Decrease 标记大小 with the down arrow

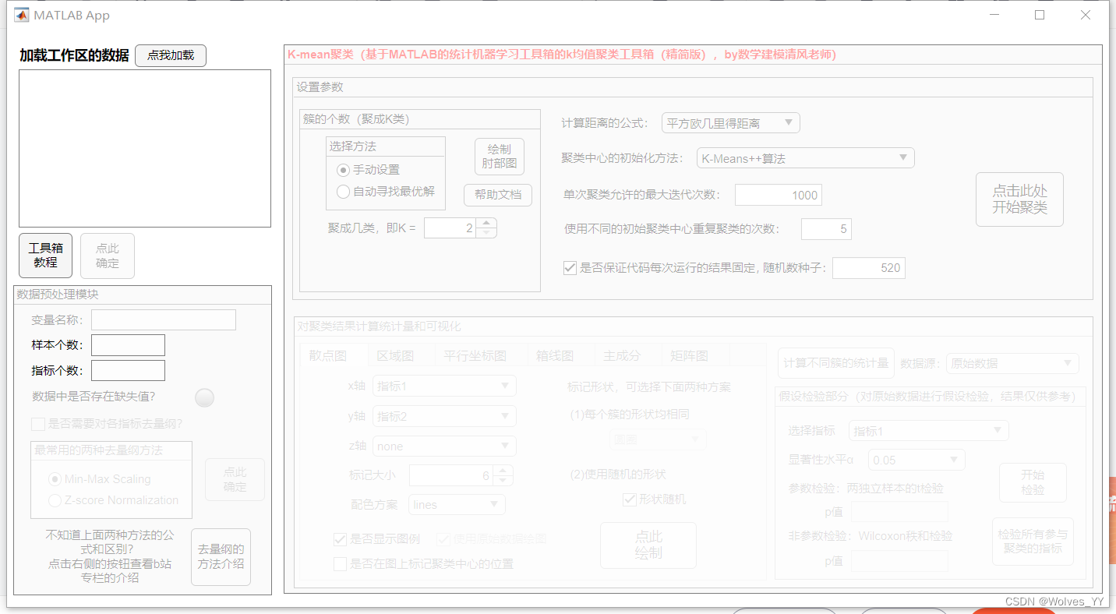tap(503, 480)
